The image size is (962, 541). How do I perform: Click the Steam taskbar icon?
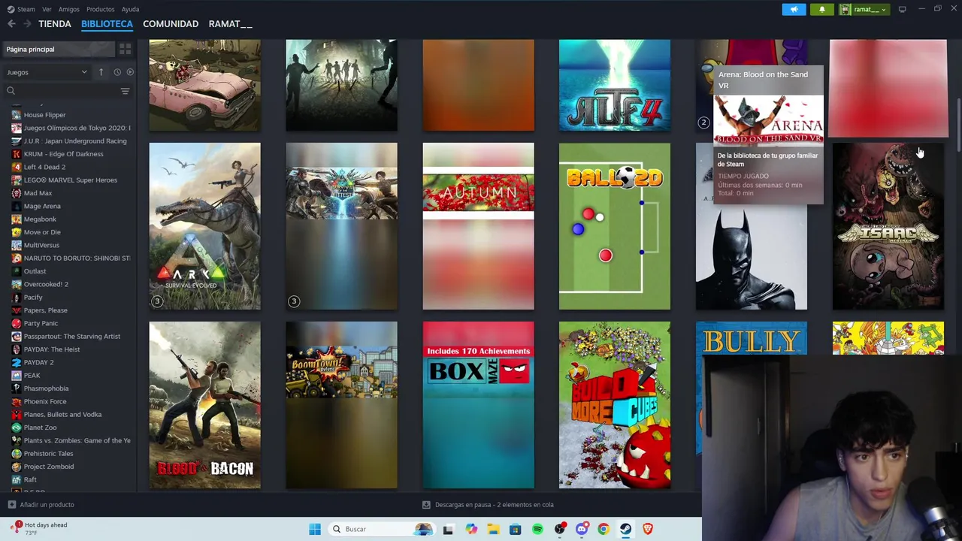point(625,529)
